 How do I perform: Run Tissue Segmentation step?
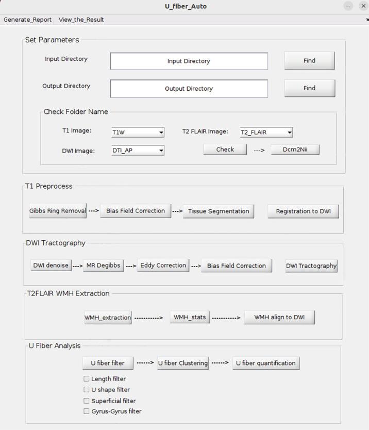(x=219, y=211)
